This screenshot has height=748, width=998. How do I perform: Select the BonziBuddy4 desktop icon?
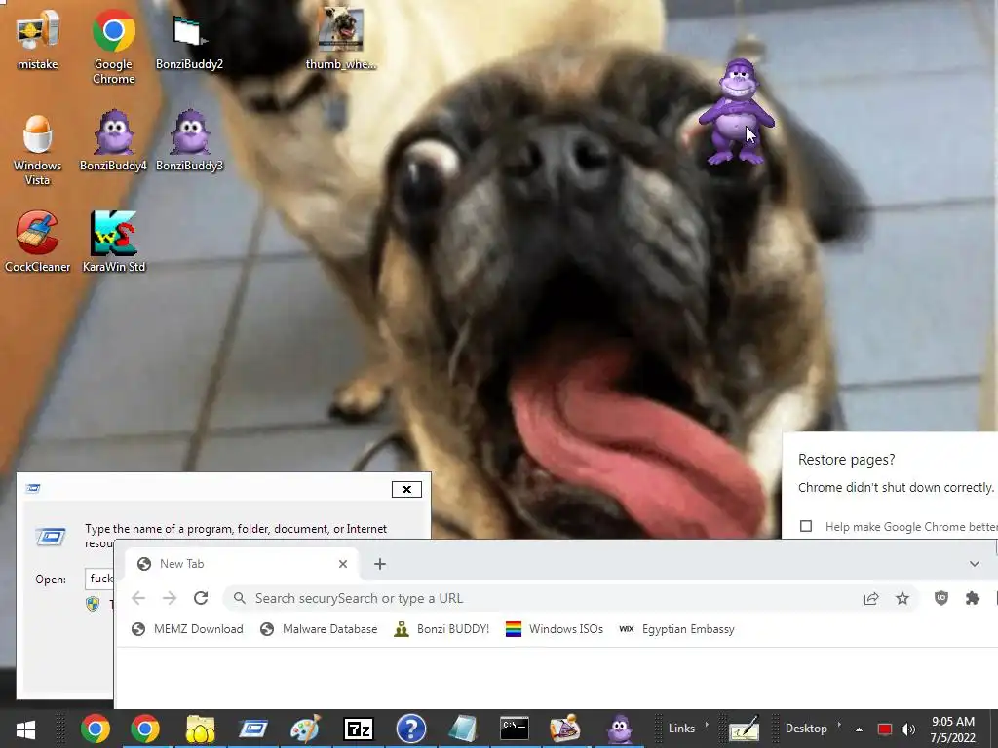point(113,141)
